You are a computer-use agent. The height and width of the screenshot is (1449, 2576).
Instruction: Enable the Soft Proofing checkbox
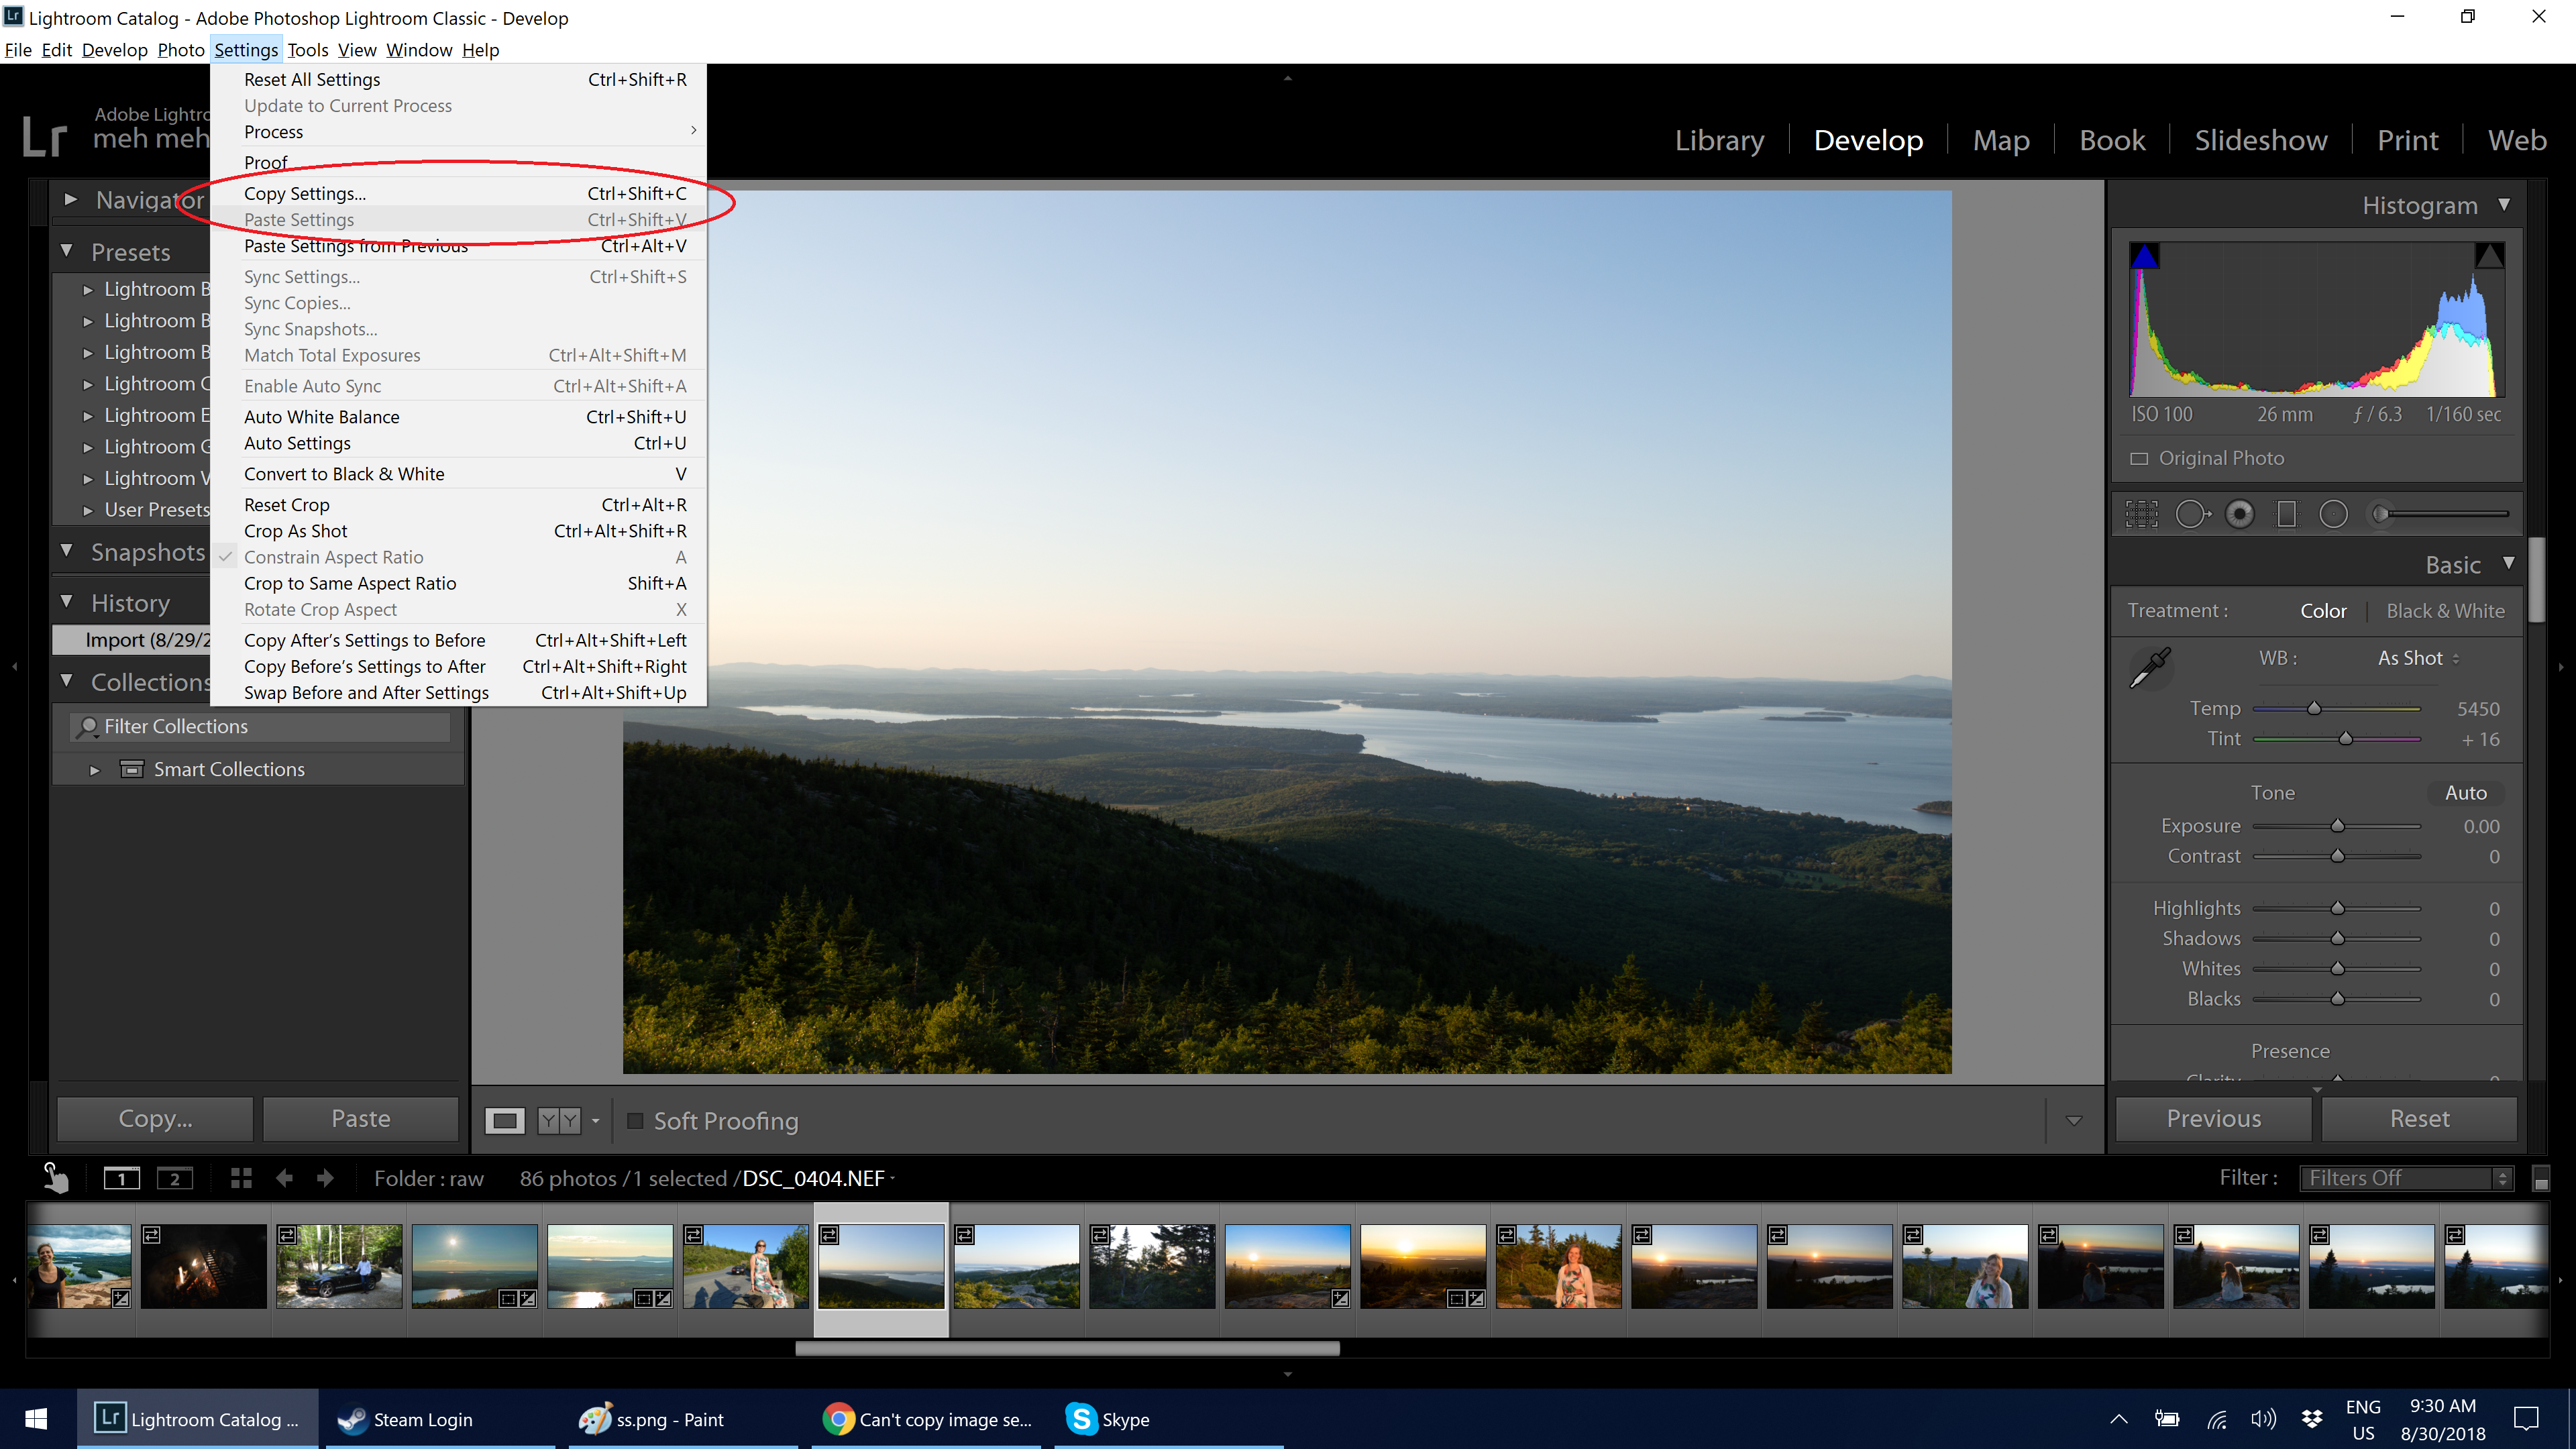[x=635, y=1121]
